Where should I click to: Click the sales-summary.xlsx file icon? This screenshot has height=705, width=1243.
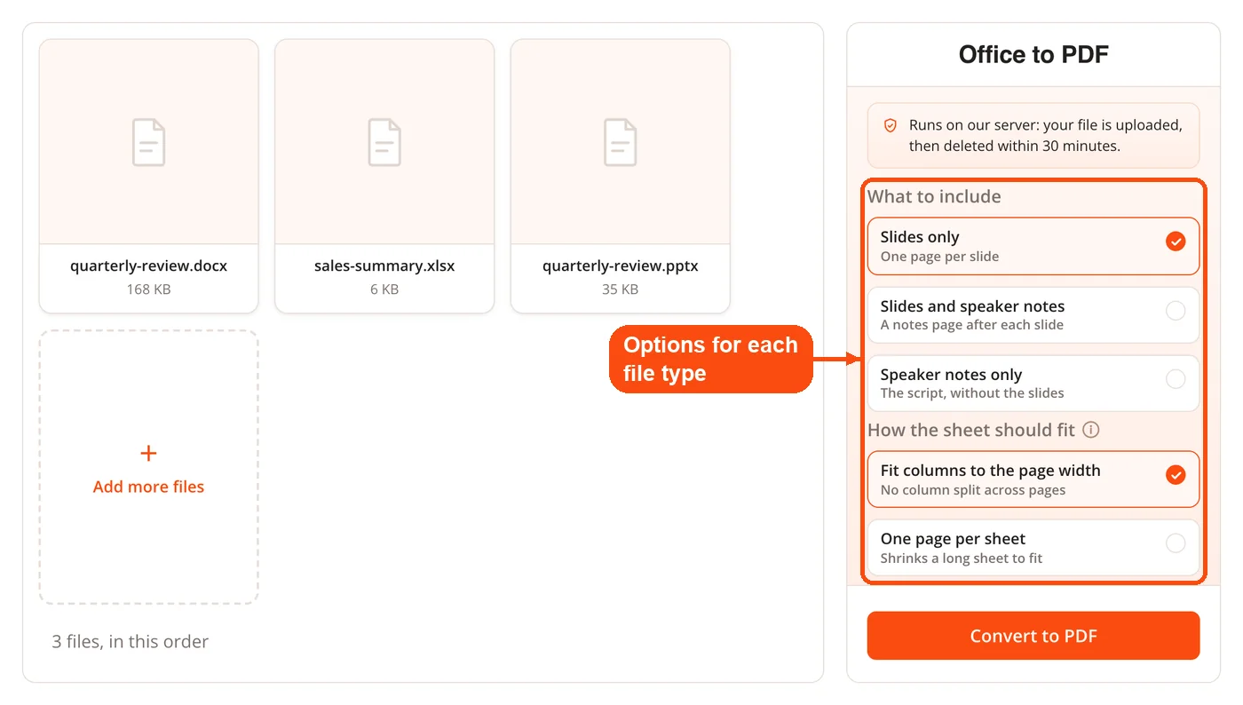click(384, 142)
